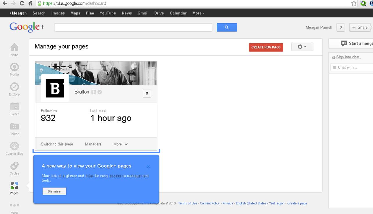Click the CREATE NEW PAGE button
373x214 pixels.
(266, 47)
